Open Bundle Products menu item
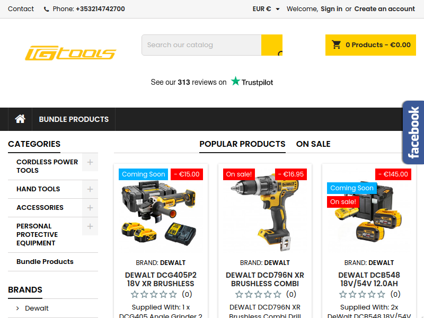This screenshot has height=318, width=424. 74,119
